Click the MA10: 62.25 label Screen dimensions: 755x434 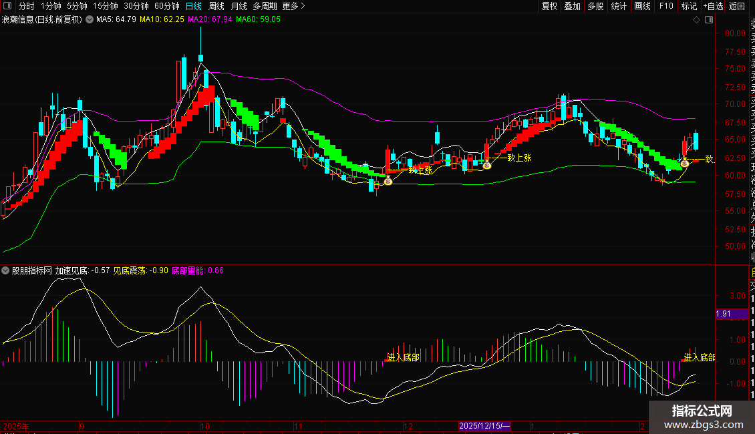[x=162, y=19]
